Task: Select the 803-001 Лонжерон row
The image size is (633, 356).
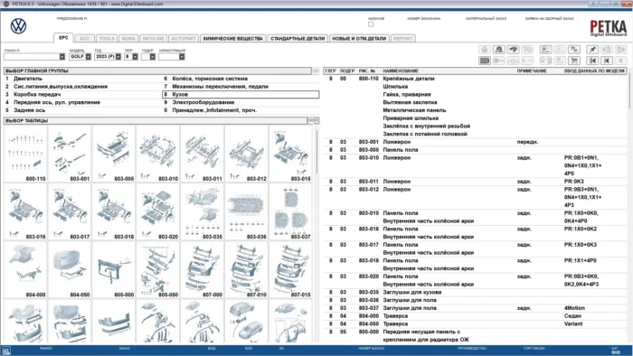Action: [x=475, y=142]
